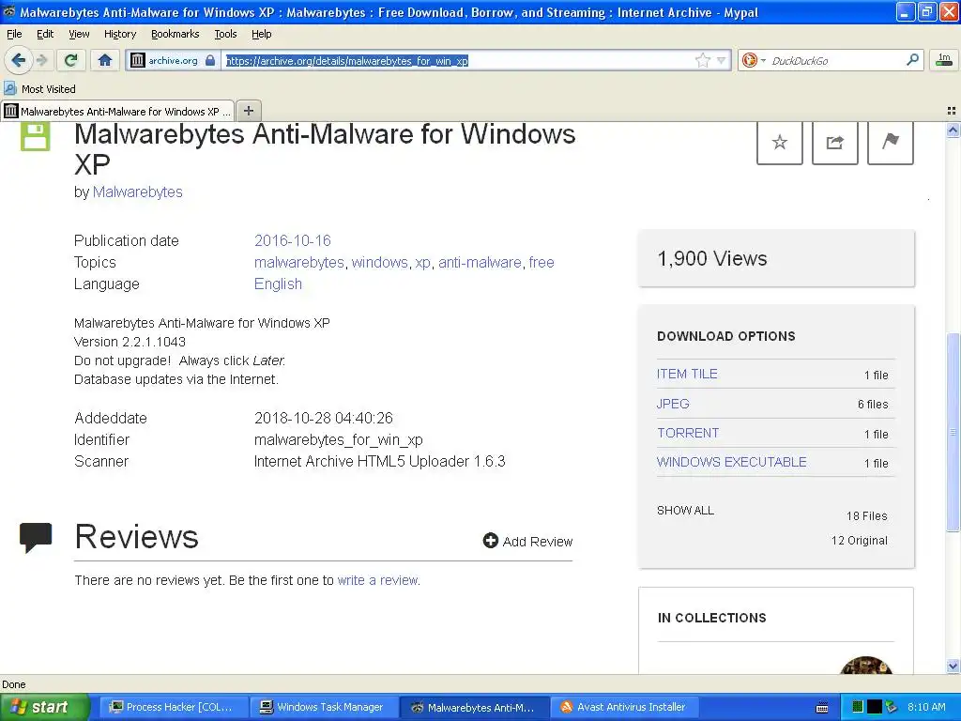Click the green system tray icon
The width and height of the screenshot is (961, 721).
coord(858,707)
